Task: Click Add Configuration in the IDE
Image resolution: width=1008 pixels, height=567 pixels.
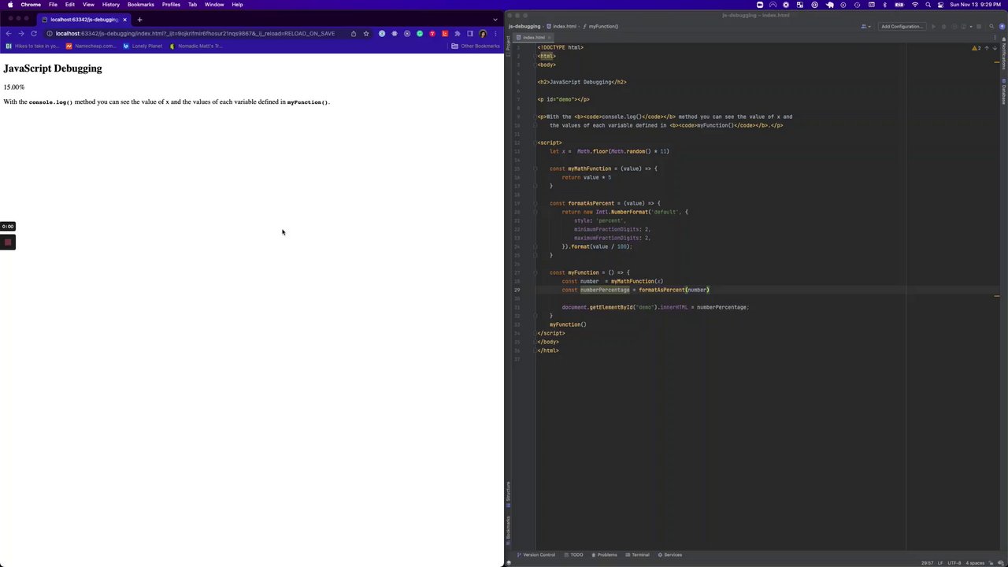Action: coord(902,26)
